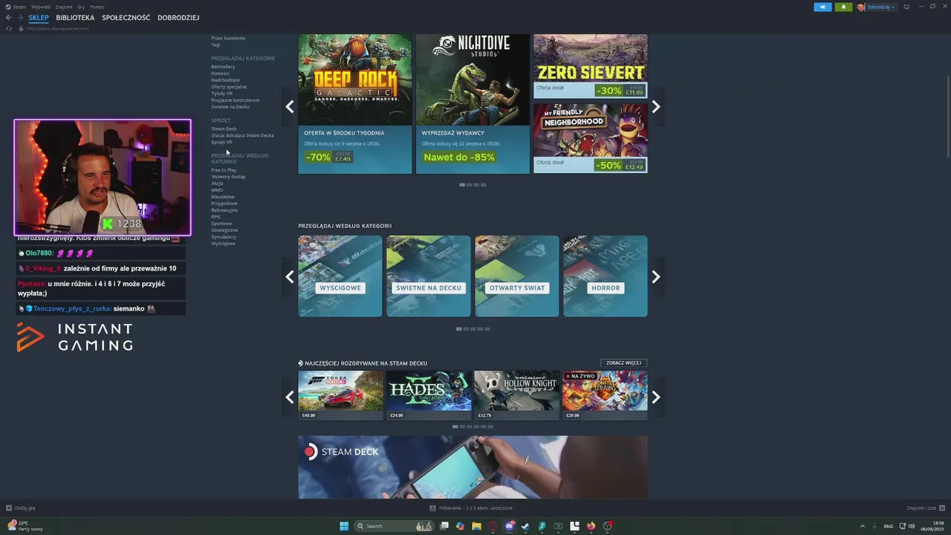The image size is (951, 535).
Task: Open the Strategiczne genre link
Action: tap(224, 230)
